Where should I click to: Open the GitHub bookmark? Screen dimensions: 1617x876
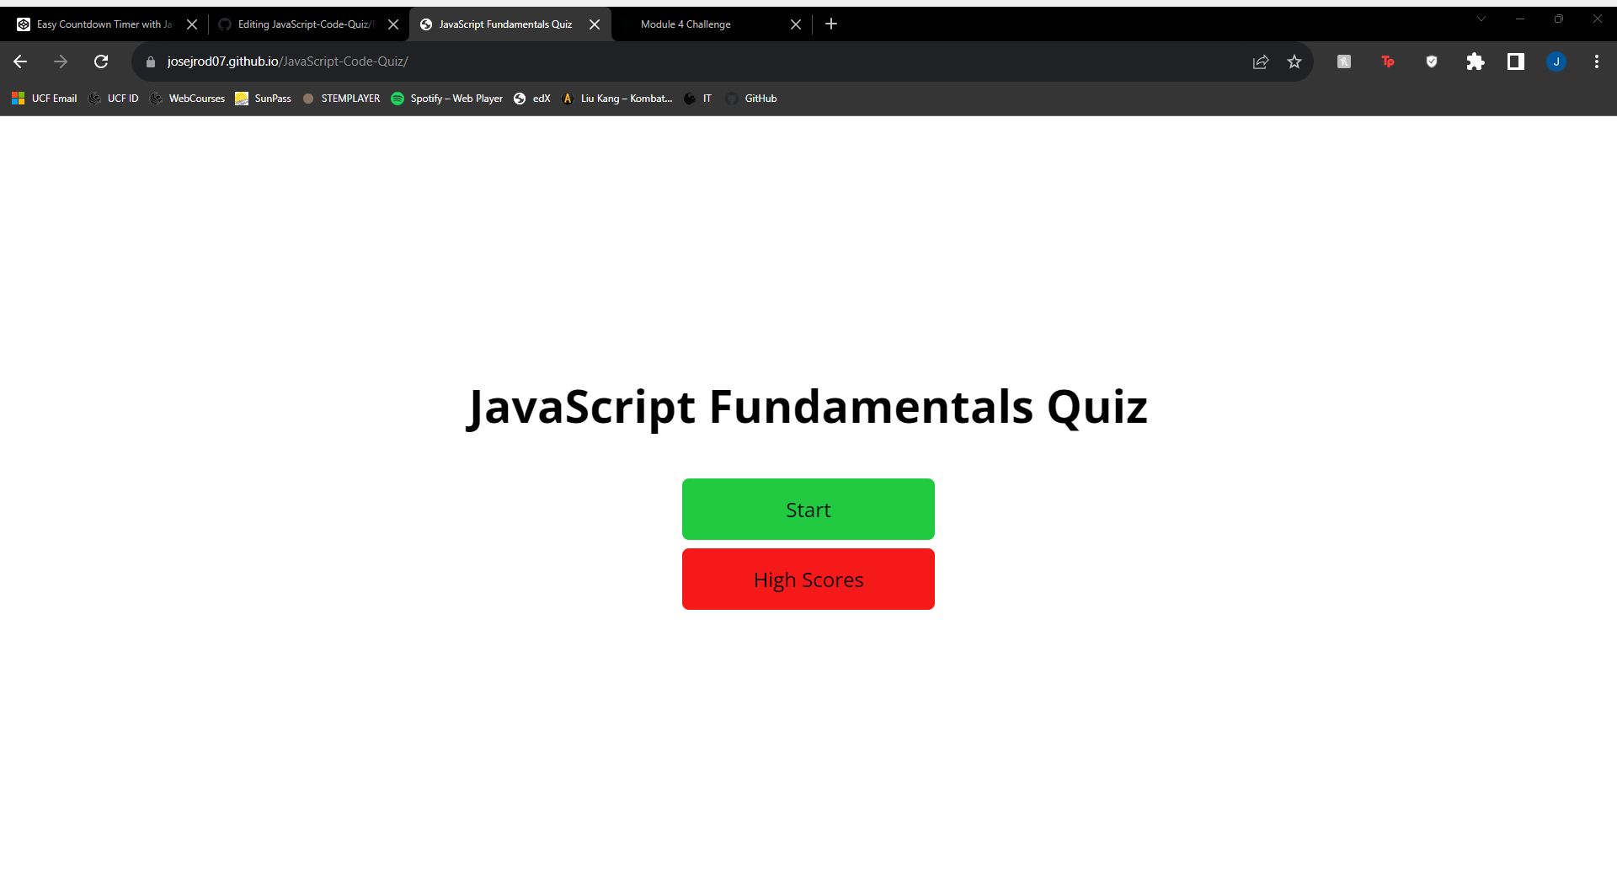click(x=751, y=99)
